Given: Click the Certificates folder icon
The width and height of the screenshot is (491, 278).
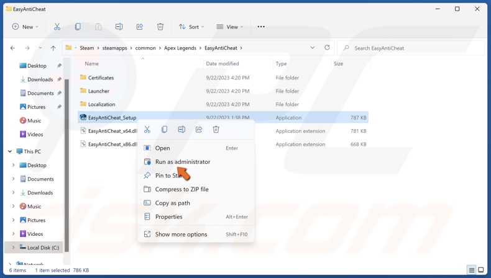Looking at the screenshot, I should (83, 77).
